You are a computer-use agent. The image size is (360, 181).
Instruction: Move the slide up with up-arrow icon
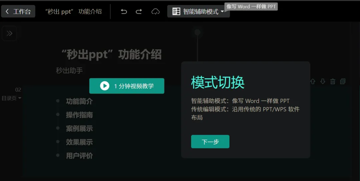coord(313,81)
